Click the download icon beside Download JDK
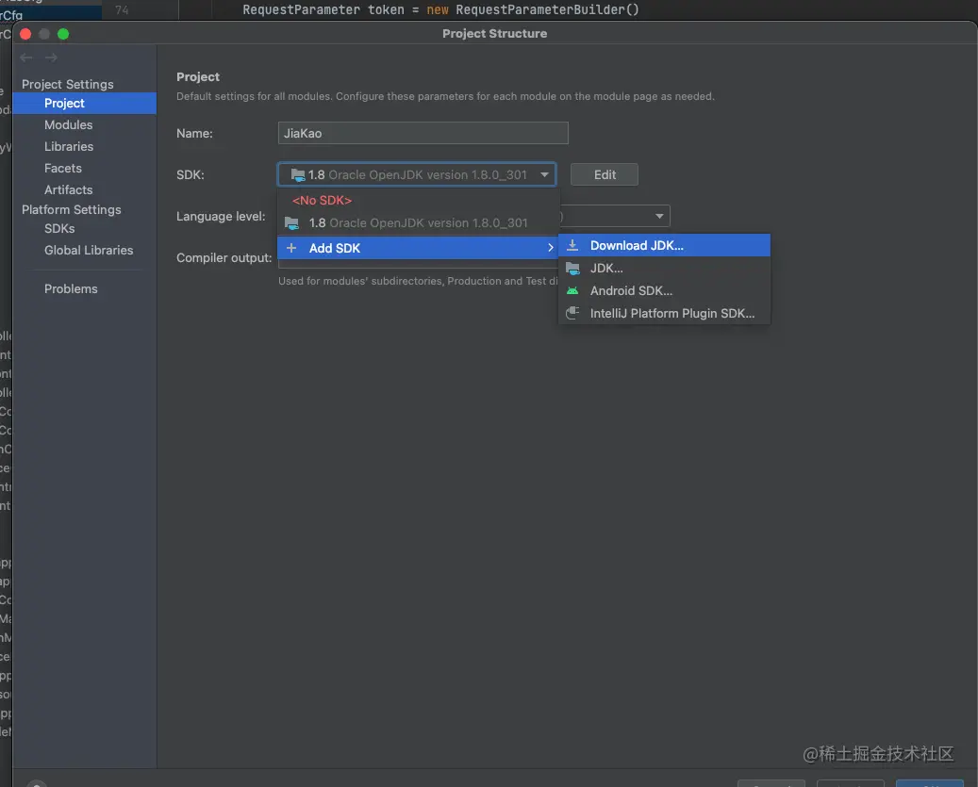The image size is (978, 787). coord(572,245)
